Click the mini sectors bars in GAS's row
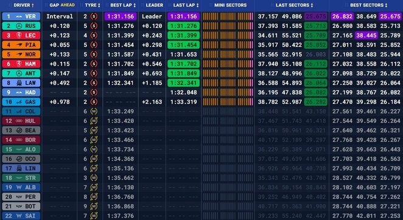The height and width of the screenshot is (220, 403). (228, 102)
